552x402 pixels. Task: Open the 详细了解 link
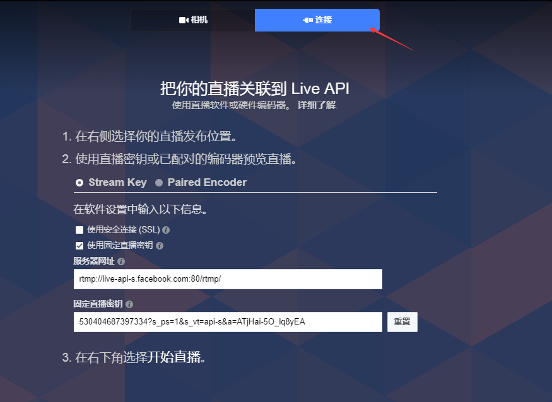(x=317, y=105)
